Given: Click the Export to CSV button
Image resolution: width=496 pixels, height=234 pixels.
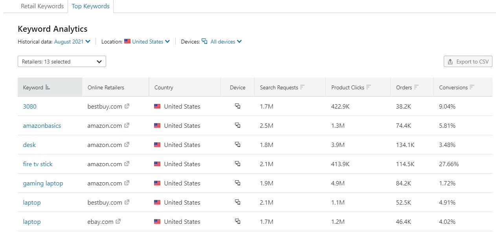Looking at the screenshot, I should tap(468, 62).
